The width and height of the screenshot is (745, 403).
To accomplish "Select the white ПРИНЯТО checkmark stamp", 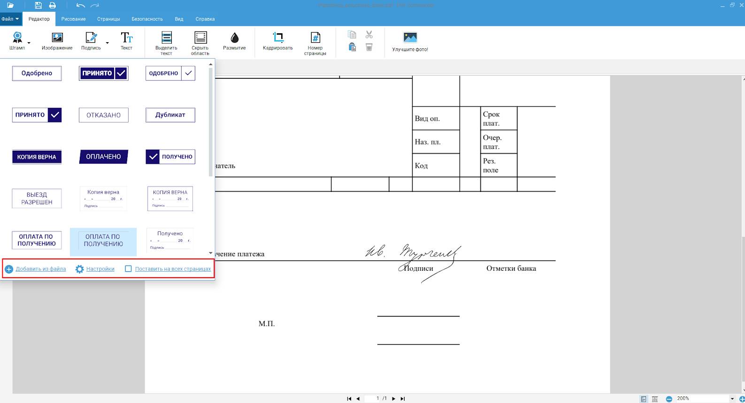I will (x=37, y=115).
